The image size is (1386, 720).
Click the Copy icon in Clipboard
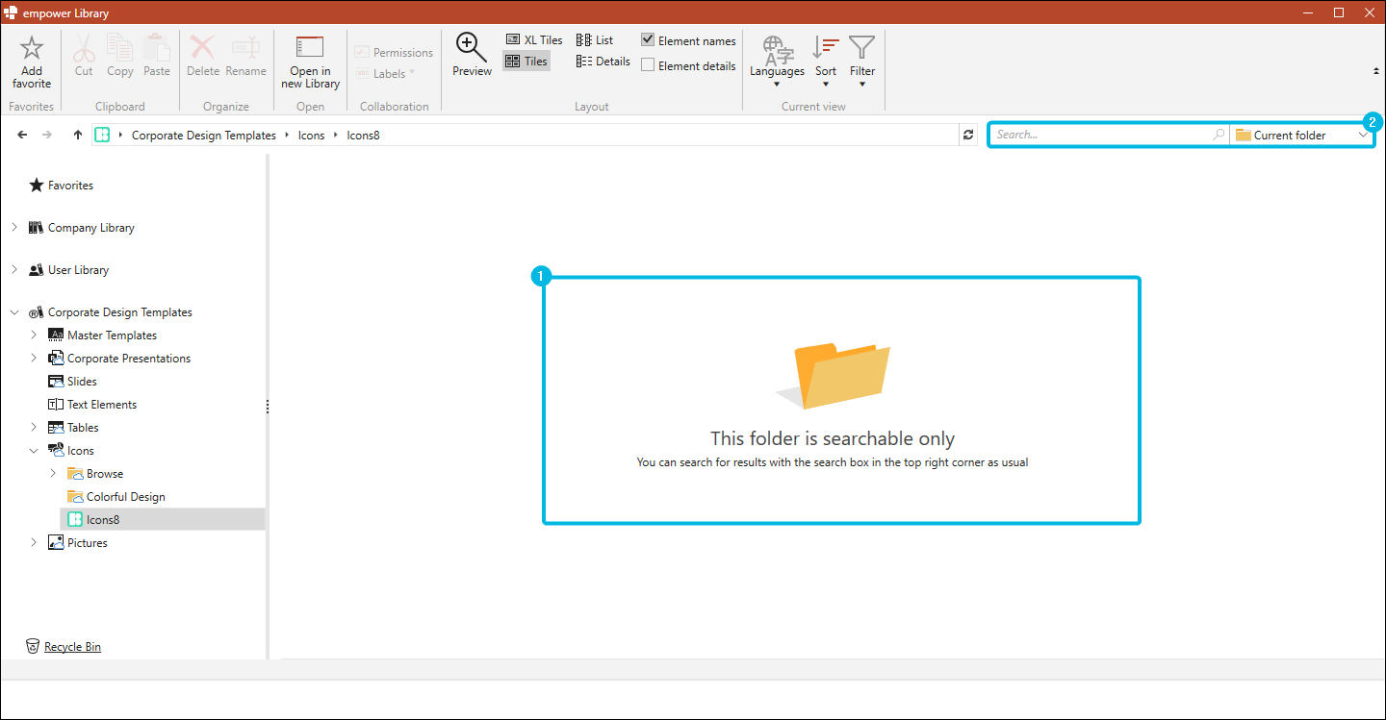120,48
